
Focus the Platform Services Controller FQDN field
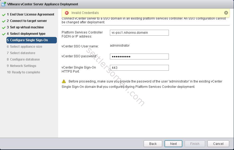[x=139, y=33]
